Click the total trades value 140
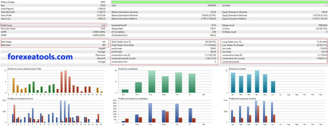Image resolution: width=328 pixels, height=129 pixels. pyautogui.click(x=104, y=42)
